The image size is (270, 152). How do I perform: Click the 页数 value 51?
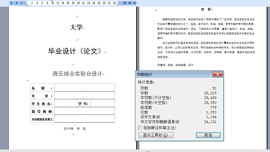[214, 88]
